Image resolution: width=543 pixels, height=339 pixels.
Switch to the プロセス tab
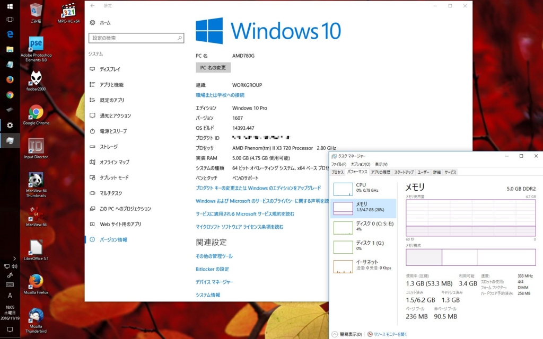click(337, 172)
